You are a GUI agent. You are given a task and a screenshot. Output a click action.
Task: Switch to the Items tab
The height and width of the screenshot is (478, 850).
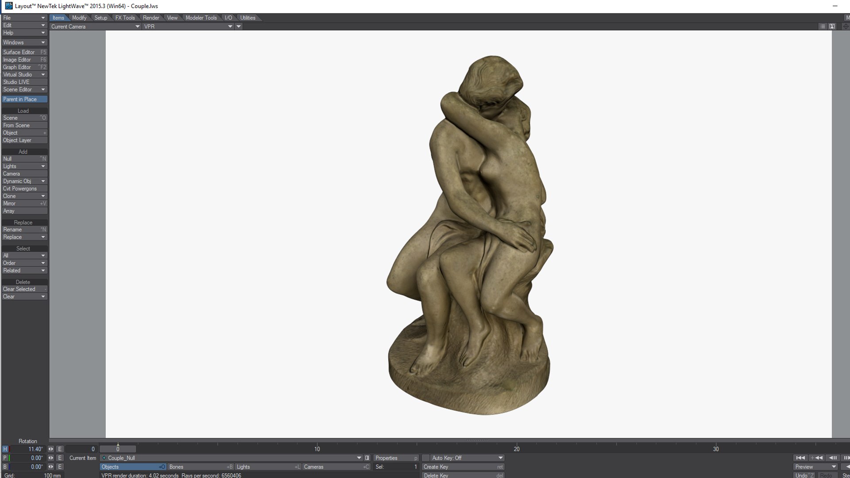(58, 18)
